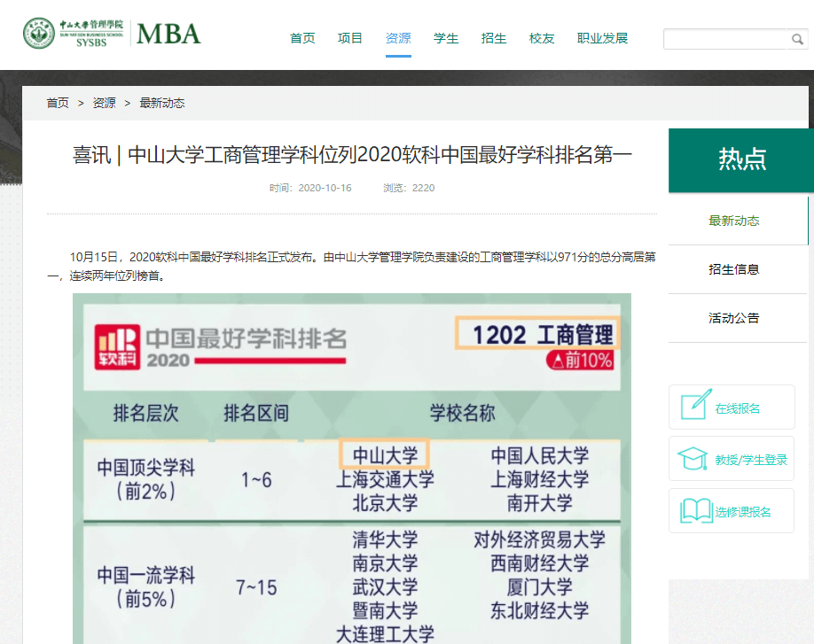Click the view count 浏览：2220

(409, 188)
